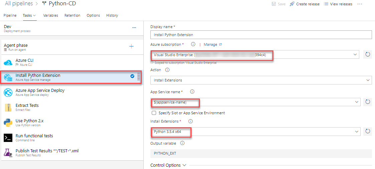Screen dimensions: 375x169
Task: Select the Agent phase row
Action: click(x=72, y=47)
